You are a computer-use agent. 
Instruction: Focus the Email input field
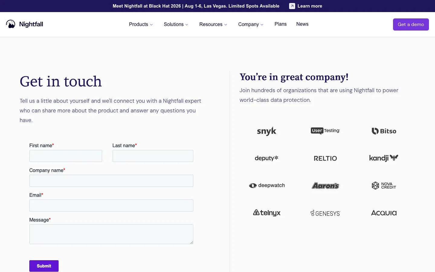(x=111, y=206)
